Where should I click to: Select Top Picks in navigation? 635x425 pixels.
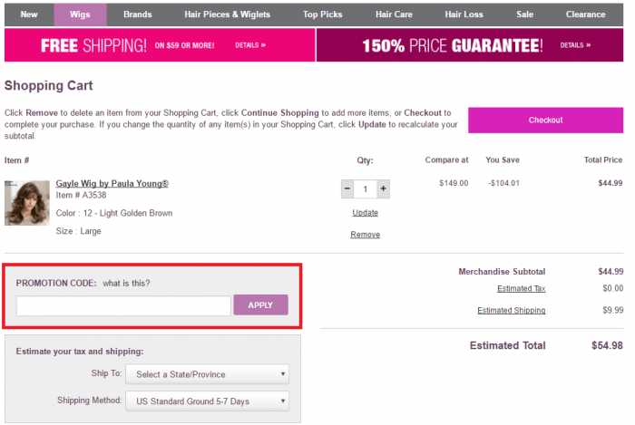(x=323, y=14)
